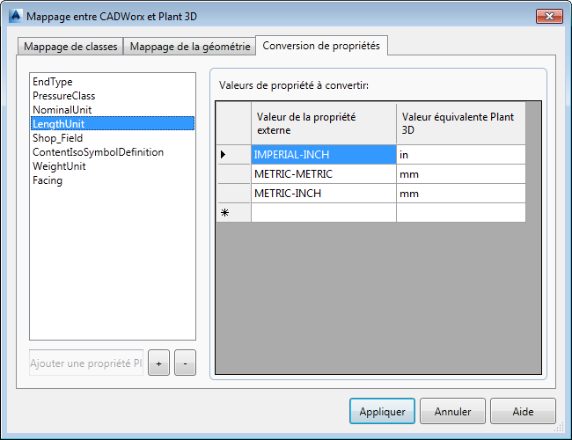Choose PressureClass from the property list
Image resolution: width=572 pixels, height=440 pixels.
[x=113, y=96]
